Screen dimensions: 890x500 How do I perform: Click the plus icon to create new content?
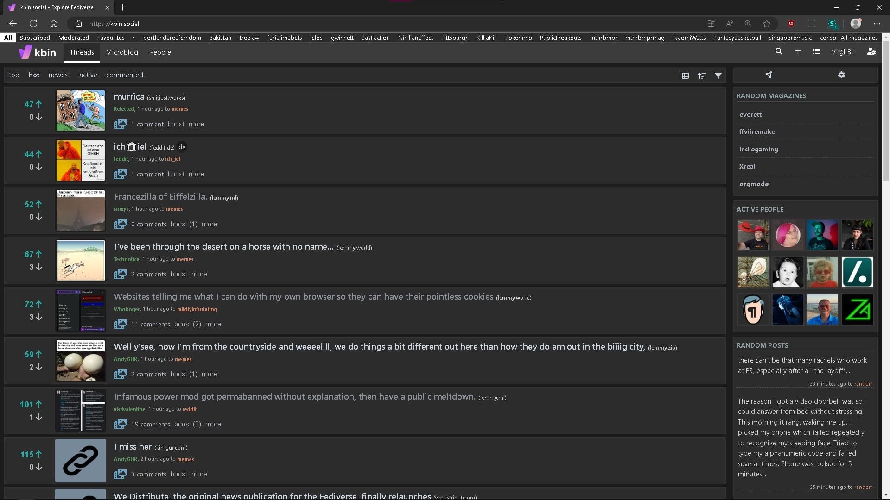point(798,51)
